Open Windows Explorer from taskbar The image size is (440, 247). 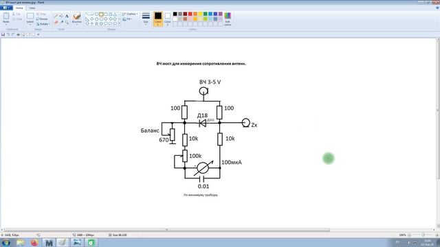click(20, 242)
